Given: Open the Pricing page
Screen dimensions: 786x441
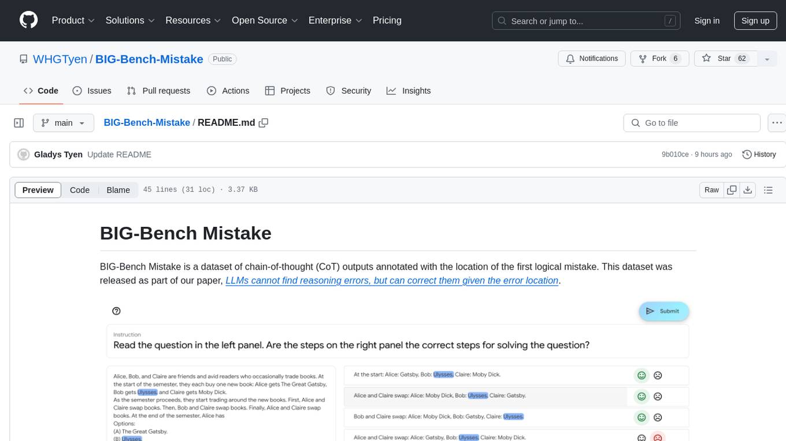Looking at the screenshot, I should coord(387,20).
